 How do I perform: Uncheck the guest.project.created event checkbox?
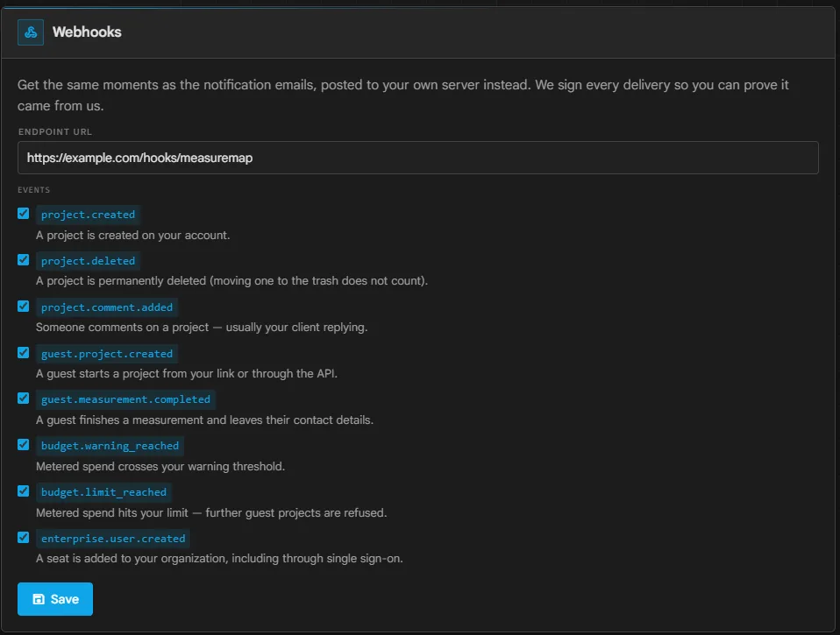[23, 353]
